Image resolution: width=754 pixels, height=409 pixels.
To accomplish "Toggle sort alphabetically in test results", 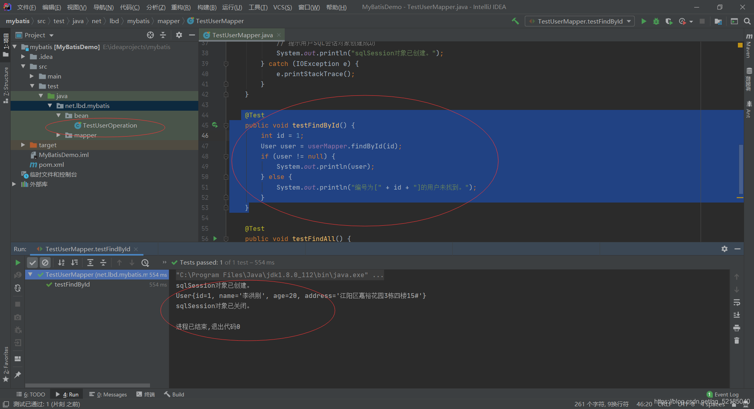I will tap(61, 263).
